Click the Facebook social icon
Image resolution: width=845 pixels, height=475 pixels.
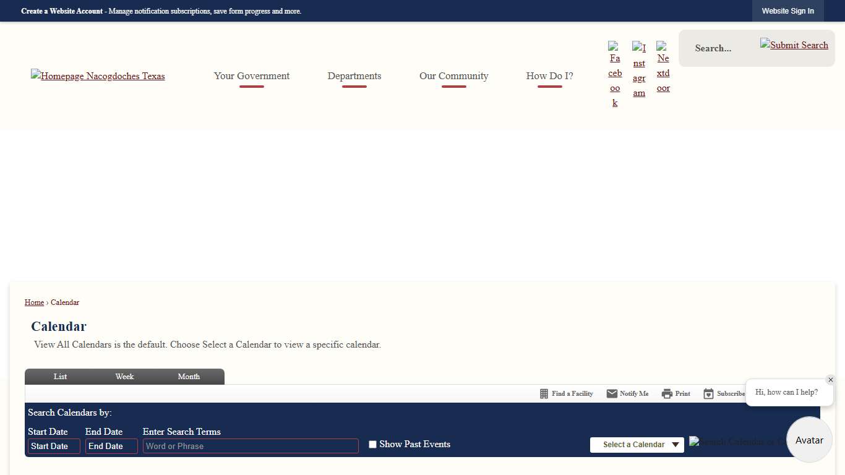pos(615,74)
